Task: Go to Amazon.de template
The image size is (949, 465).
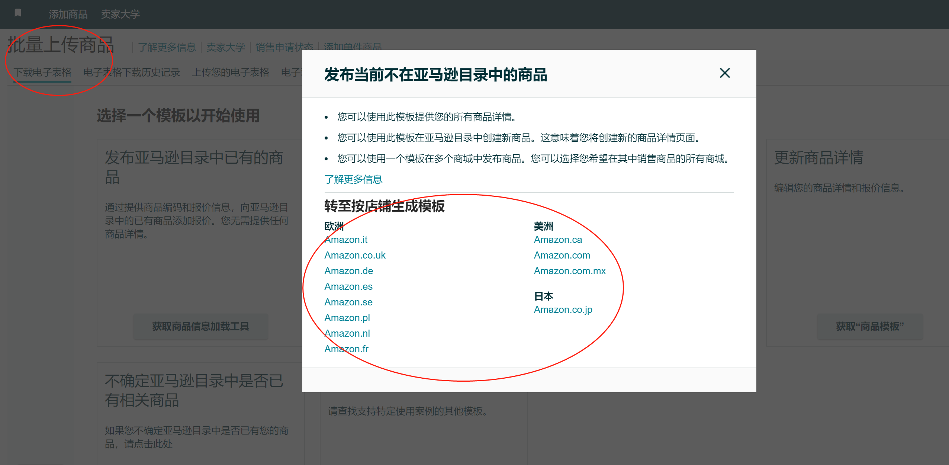Action: tap(348, 271)
